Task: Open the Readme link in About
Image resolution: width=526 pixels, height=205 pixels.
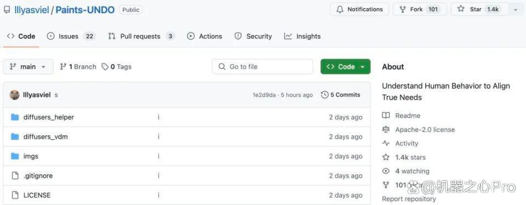Action: [408, 116]
